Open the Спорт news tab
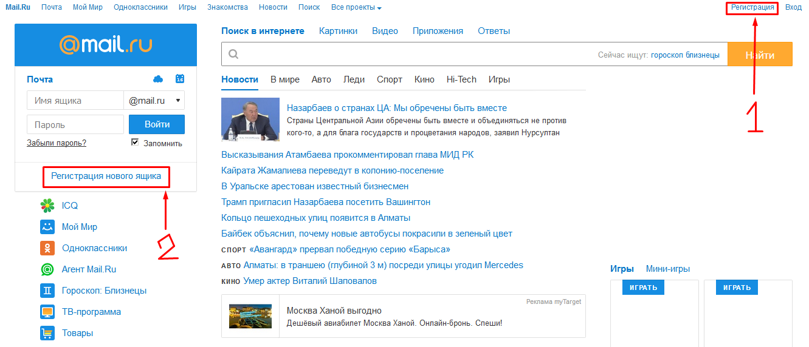Viewport: 809px width, 347px height. point(390,79)
